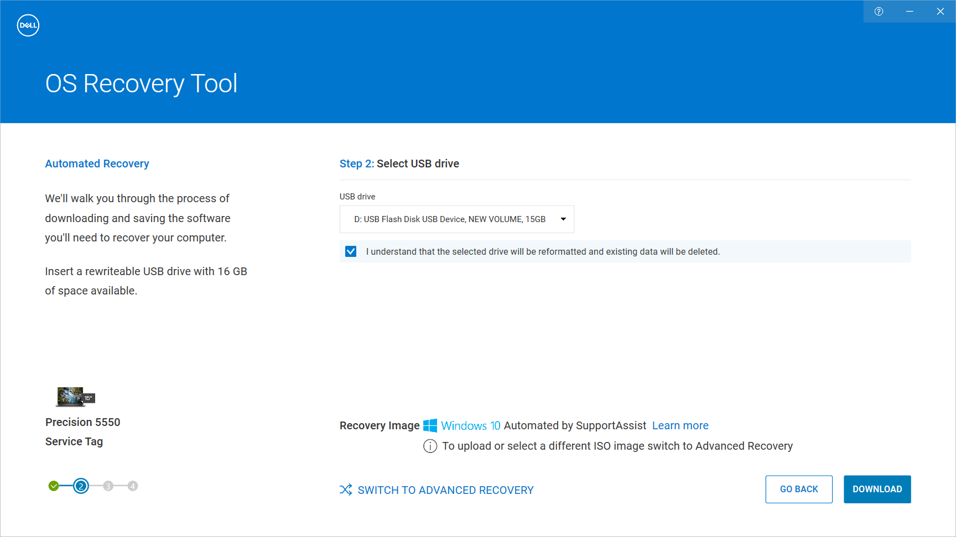Select the D: USB Flash Disk entry

(449, 219)
